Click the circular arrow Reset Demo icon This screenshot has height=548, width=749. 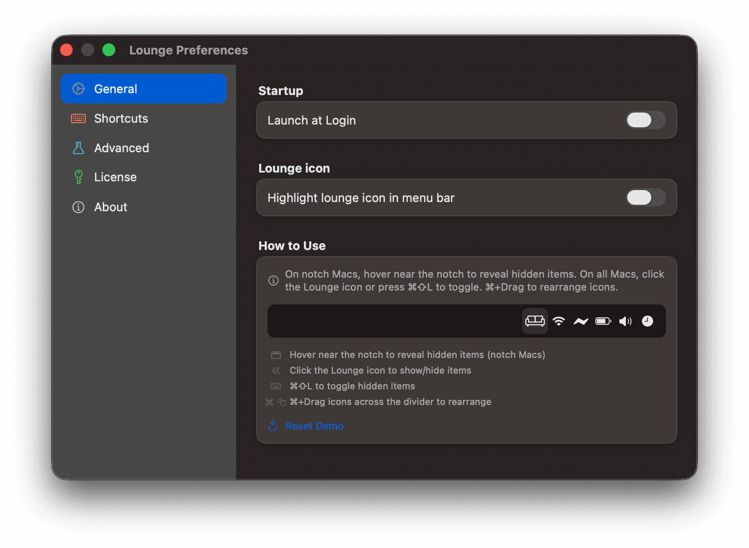pyautogui.click(x=273, y=426)
